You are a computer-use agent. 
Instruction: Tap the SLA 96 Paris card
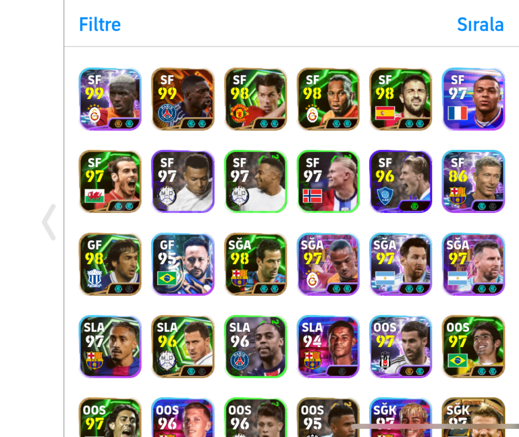click(x=256, y=347)
